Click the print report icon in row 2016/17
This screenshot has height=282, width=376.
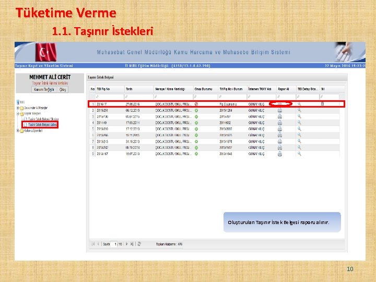click(x=280, y=104)
